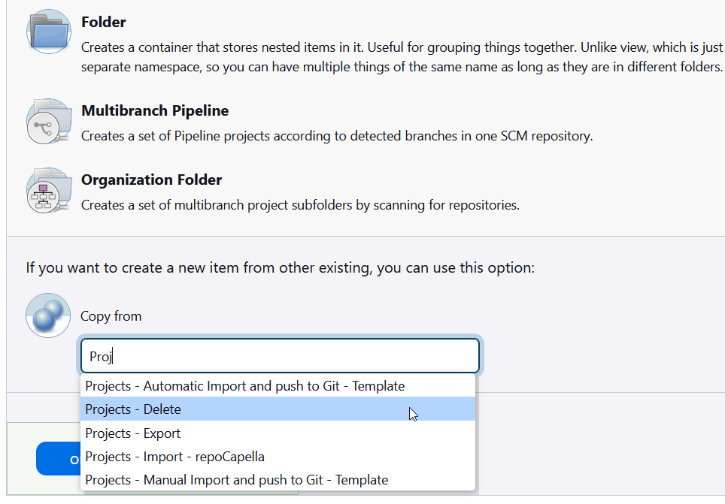Focus the Copy from text field
Image resolution: width=725 pixels, height=504 pixels.
280,356
